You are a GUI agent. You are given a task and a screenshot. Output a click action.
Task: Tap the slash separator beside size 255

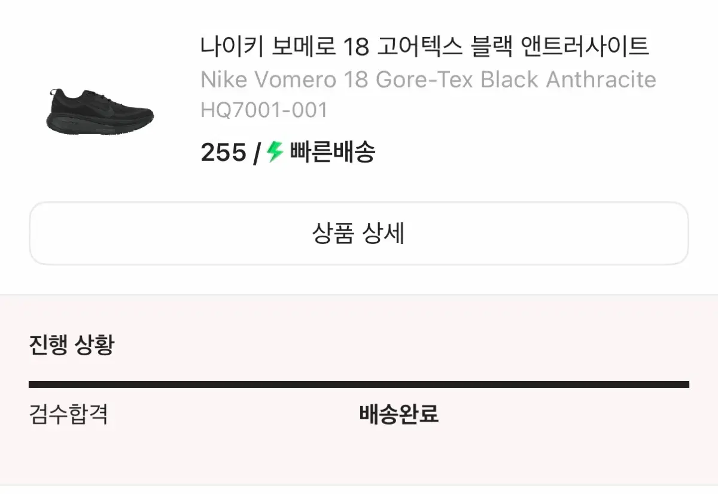tap(257, 153)
